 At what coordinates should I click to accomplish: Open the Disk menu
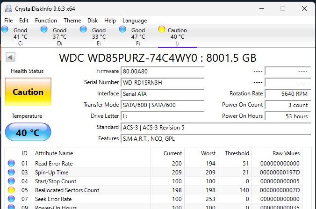point(93,21)
